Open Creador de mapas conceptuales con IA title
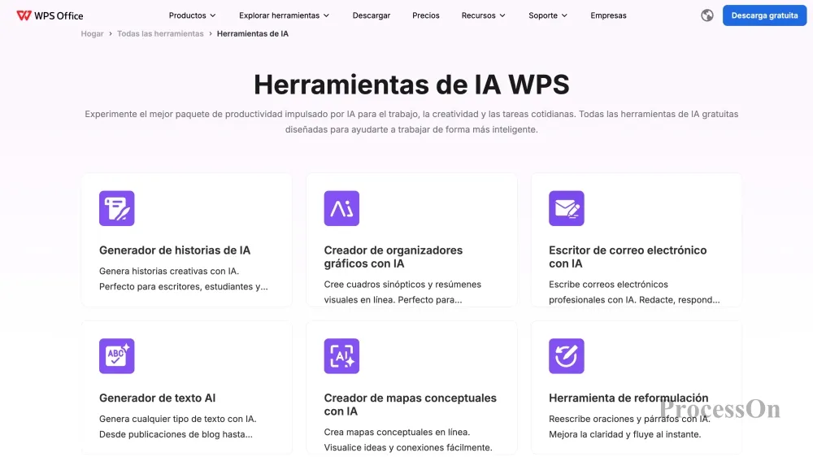The width and height of the screenshot is (813, 457). click(x=410, y=405)
